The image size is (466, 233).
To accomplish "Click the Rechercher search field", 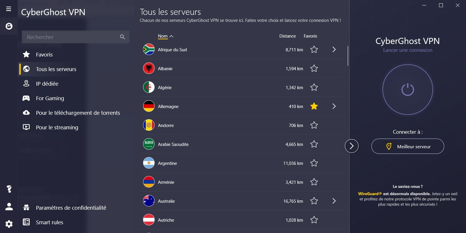I will tap(70, 37).
